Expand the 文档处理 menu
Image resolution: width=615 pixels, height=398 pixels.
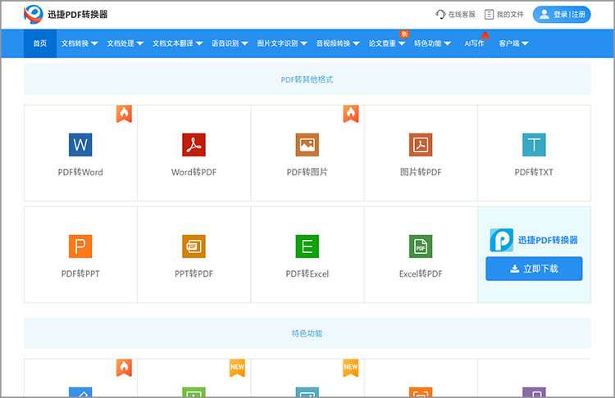click(125, 43)
